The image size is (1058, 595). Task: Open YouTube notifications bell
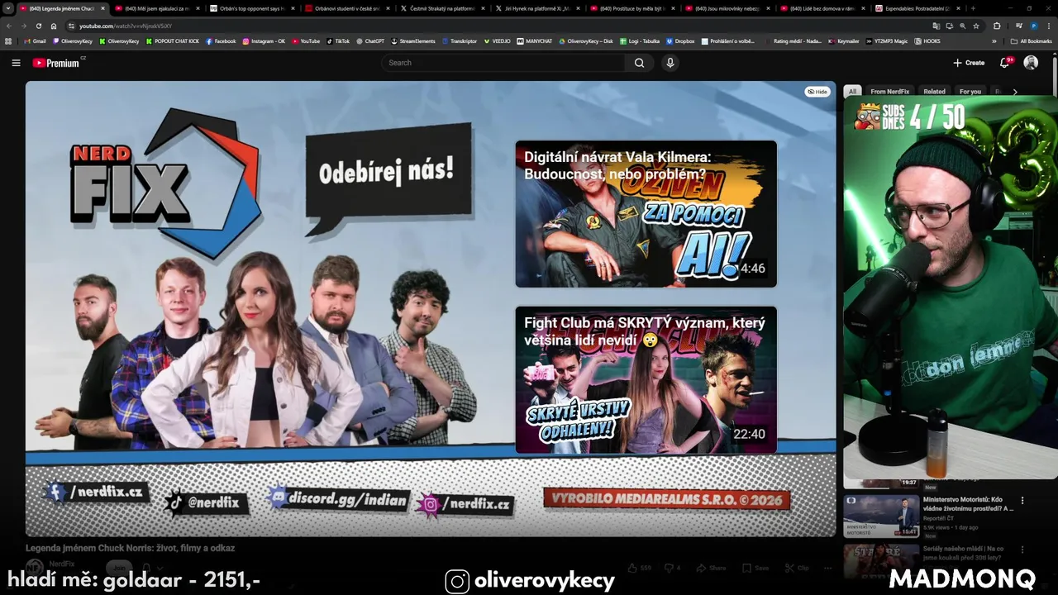pyautogui.click(x=1005, y=63)
